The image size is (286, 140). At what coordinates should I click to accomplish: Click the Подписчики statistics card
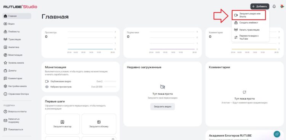162,43
